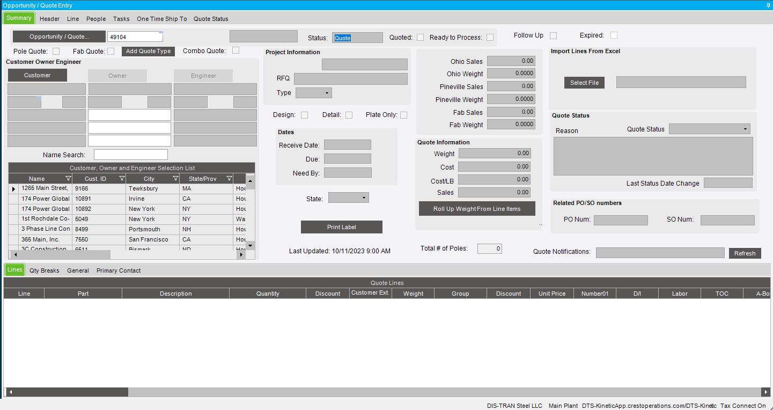Screen dimensions: 773x410
Task: Click the Name Search input field
Action: point(131,155)
